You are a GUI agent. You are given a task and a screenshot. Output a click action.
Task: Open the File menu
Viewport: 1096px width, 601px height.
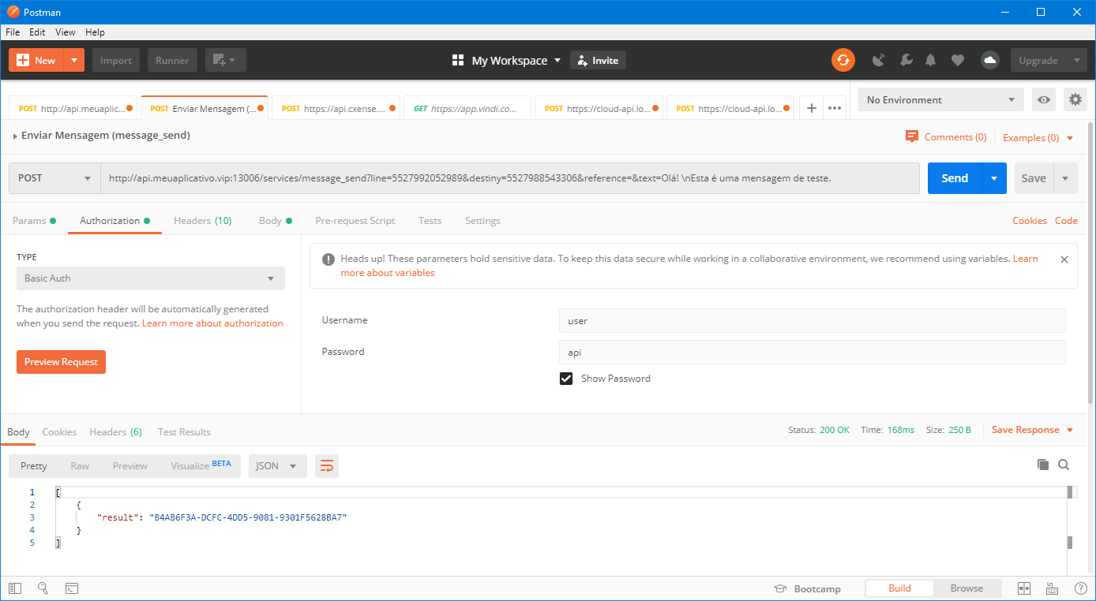tap(13, 32)
